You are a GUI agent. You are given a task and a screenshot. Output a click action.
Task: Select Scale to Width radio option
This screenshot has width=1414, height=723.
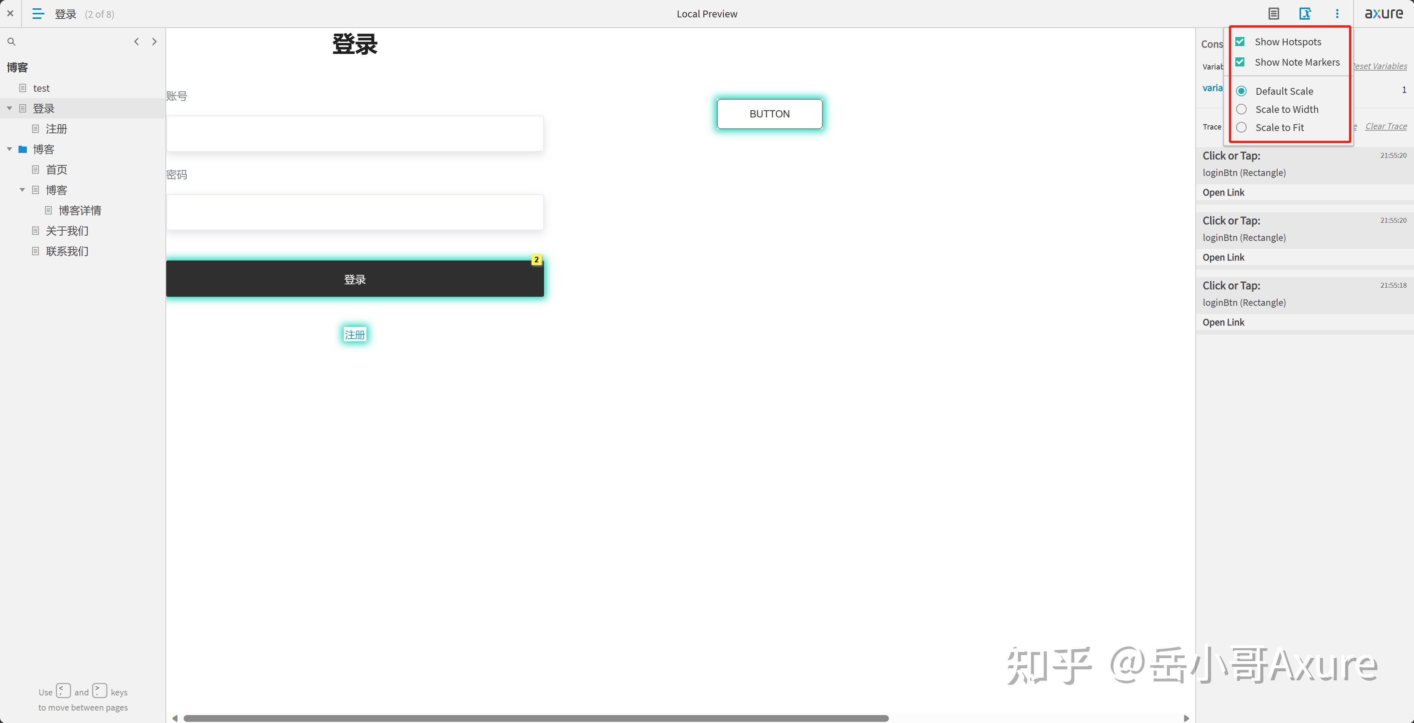[x=1242, y=109]
